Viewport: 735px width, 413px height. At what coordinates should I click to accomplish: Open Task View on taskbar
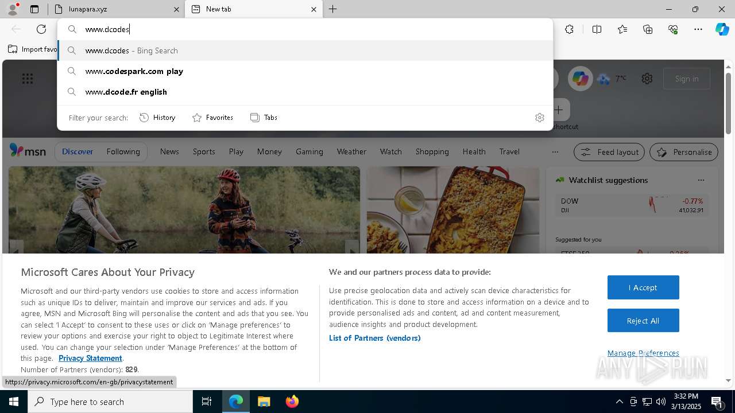click(207, 402)
